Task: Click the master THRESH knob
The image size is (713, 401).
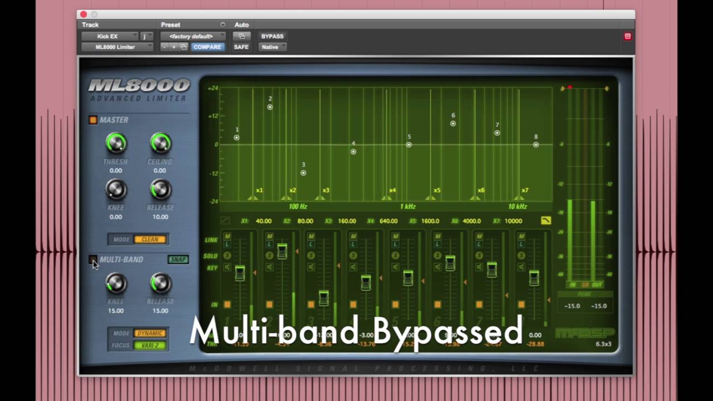Action: 116,143
